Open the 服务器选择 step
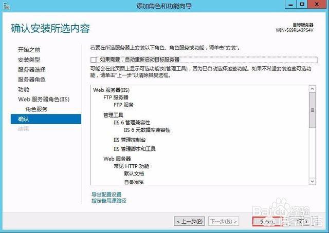 [x=32, y=70]
